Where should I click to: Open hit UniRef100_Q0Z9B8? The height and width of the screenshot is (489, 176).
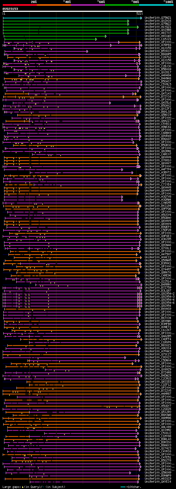click(x=158, y=30)
